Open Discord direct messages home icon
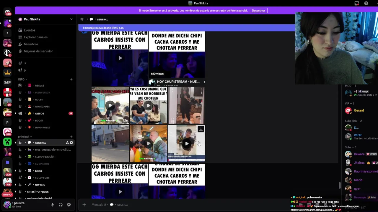Viewport: 378px width, 212px height. [x=7, y=11]
